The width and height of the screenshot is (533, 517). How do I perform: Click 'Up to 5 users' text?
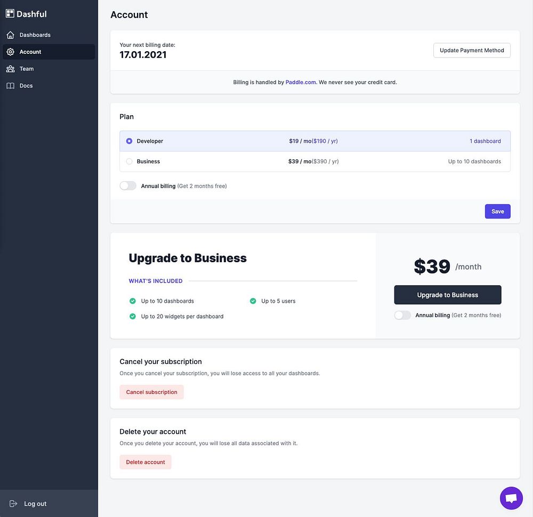[x=278, y=301]
